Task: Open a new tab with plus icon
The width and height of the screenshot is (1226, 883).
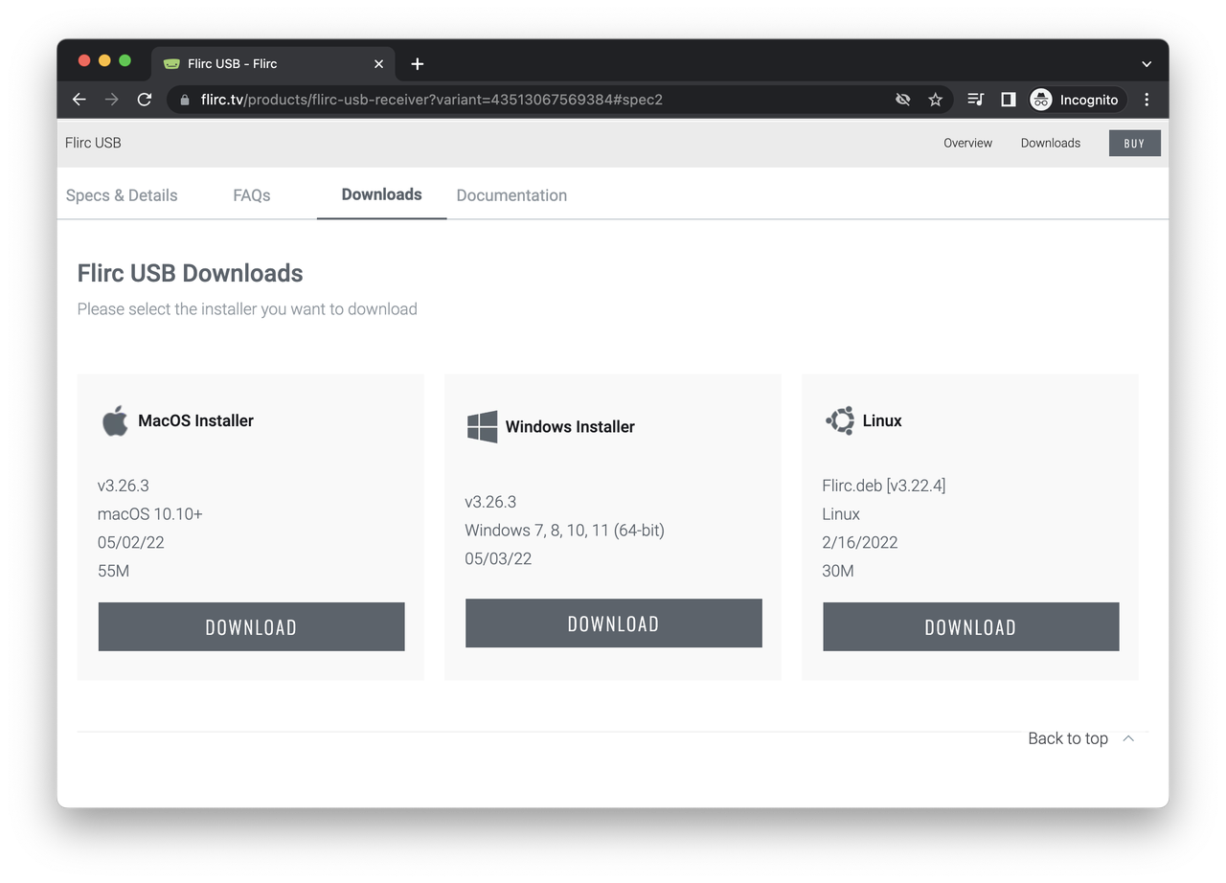Action: 418,64
